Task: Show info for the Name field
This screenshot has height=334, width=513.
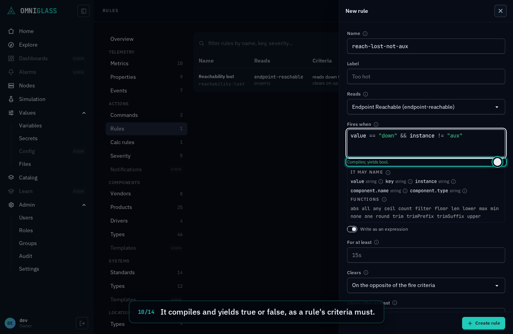Action: 365,33
